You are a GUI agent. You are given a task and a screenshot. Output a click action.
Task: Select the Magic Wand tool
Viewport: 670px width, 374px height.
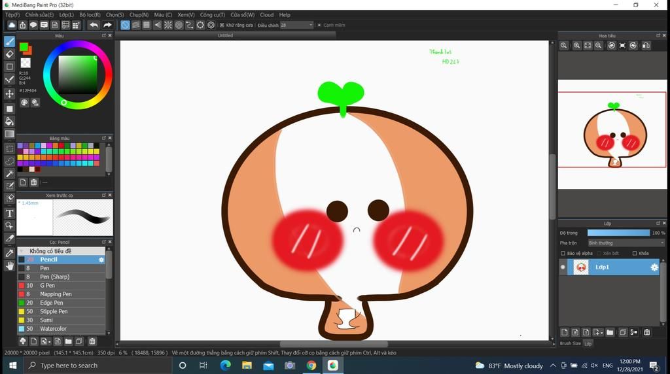pos(9,173)
